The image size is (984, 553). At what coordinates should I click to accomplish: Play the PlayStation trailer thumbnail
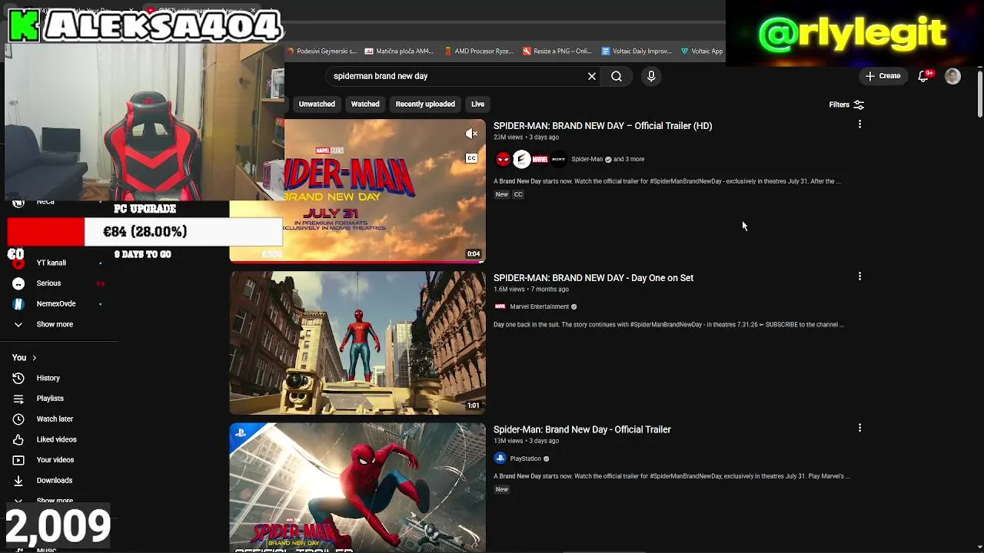[357, 488]
